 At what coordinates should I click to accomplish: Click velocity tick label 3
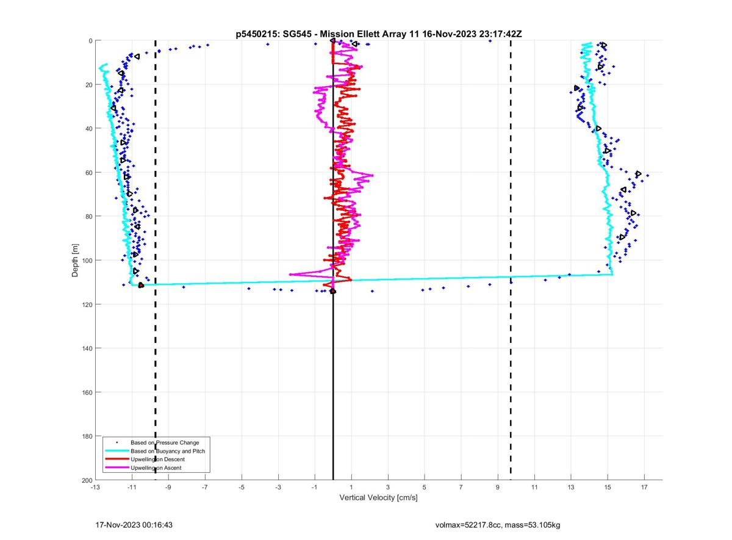coord(388,488)
